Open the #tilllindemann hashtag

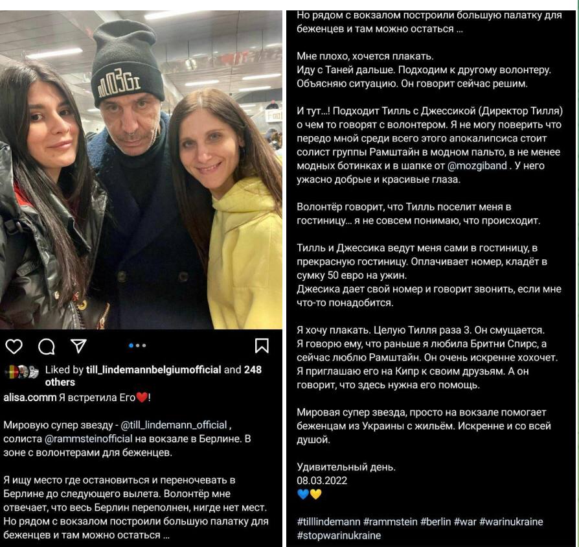328,522
